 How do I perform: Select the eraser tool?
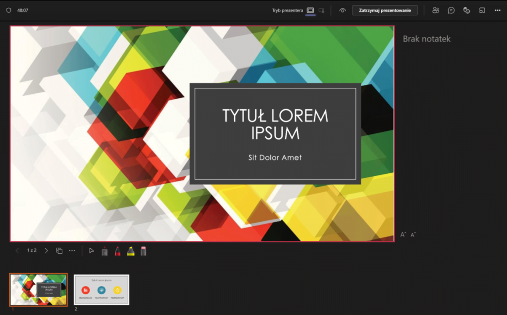click(144, 251)
